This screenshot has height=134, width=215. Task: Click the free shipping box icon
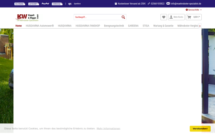116,4
